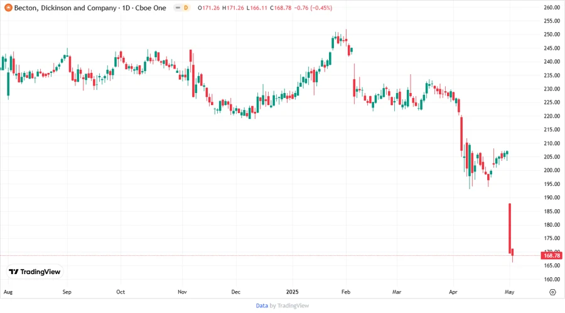
Task: Click the 210.00 price scale label
Action: [552, 143]
